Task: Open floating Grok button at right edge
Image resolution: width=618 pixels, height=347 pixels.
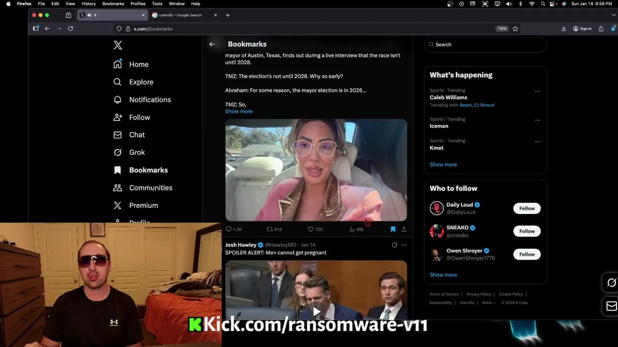Action: click(x=611, y=283)
